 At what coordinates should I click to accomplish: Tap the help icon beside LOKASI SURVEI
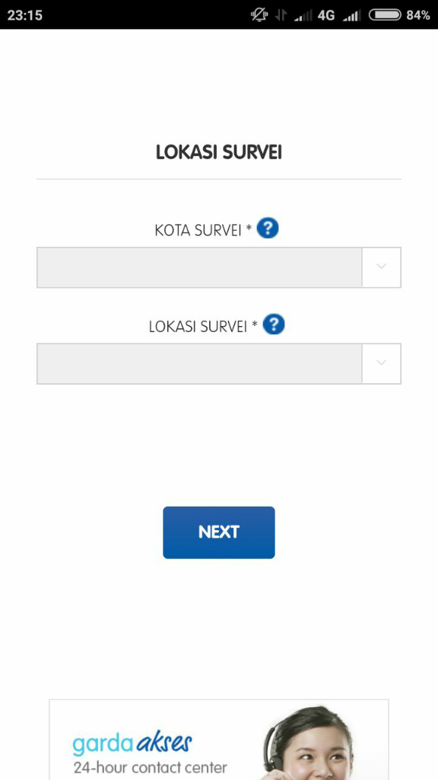click(274, 324)
